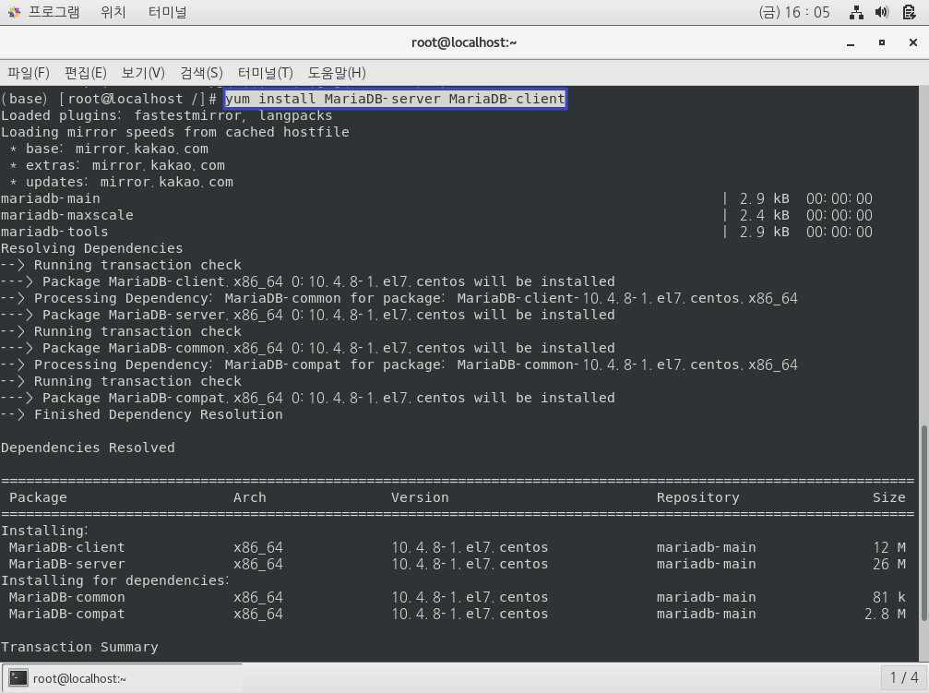Open the 도움말(H) help menu
The image size is (929, 693).
click(x=337, y=73)
